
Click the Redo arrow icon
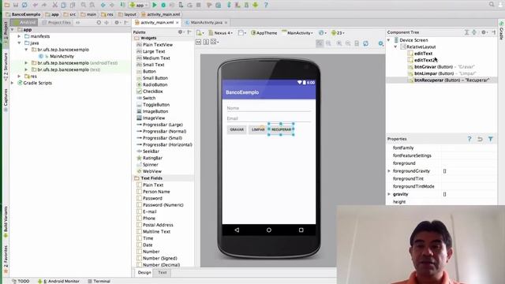[x=44, y=5]
